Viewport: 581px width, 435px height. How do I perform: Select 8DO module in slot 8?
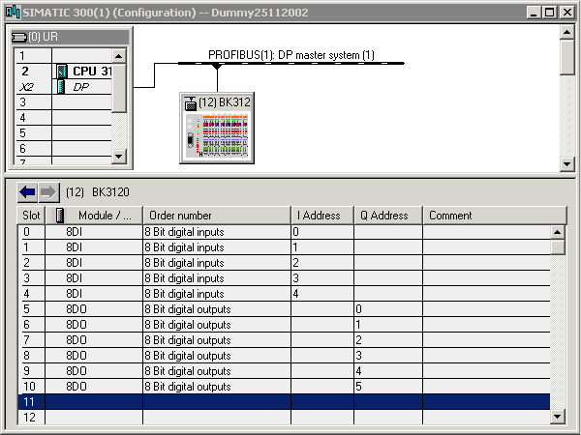pos(284,356)
